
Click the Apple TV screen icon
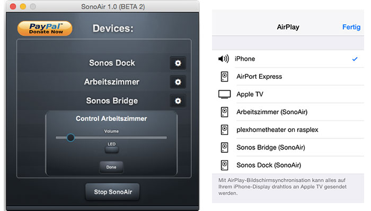pos(224,94)
